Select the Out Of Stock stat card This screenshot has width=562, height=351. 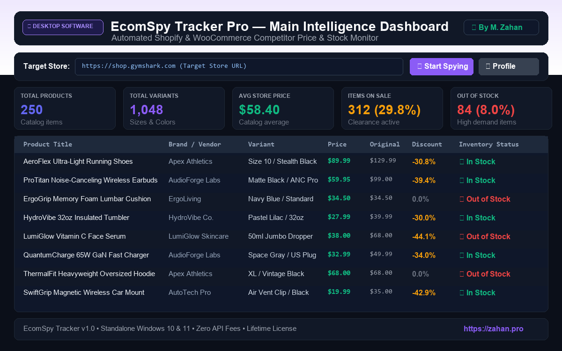click(x=501, y=108)
